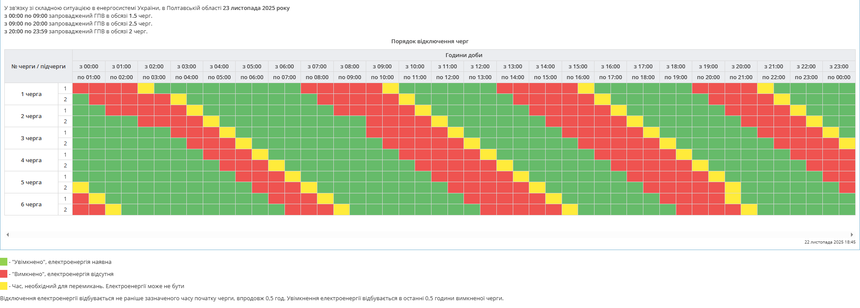Select the "з 15:00" column header
The height and width of the screenshot is (308, 860).
578,67
